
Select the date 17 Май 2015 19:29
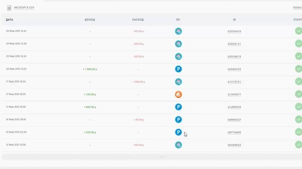pyautogui.click(x=16, y=94)
